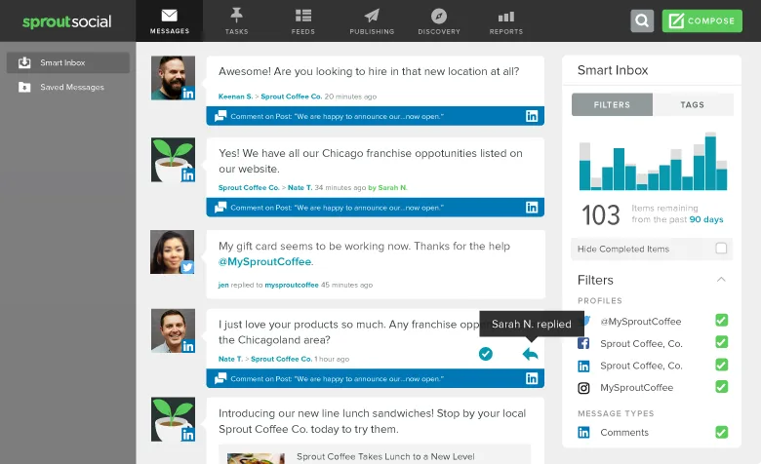Click the Sprout Social logo

(67, 21)
